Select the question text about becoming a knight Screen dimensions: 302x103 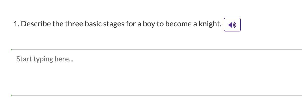coord(118,24)
